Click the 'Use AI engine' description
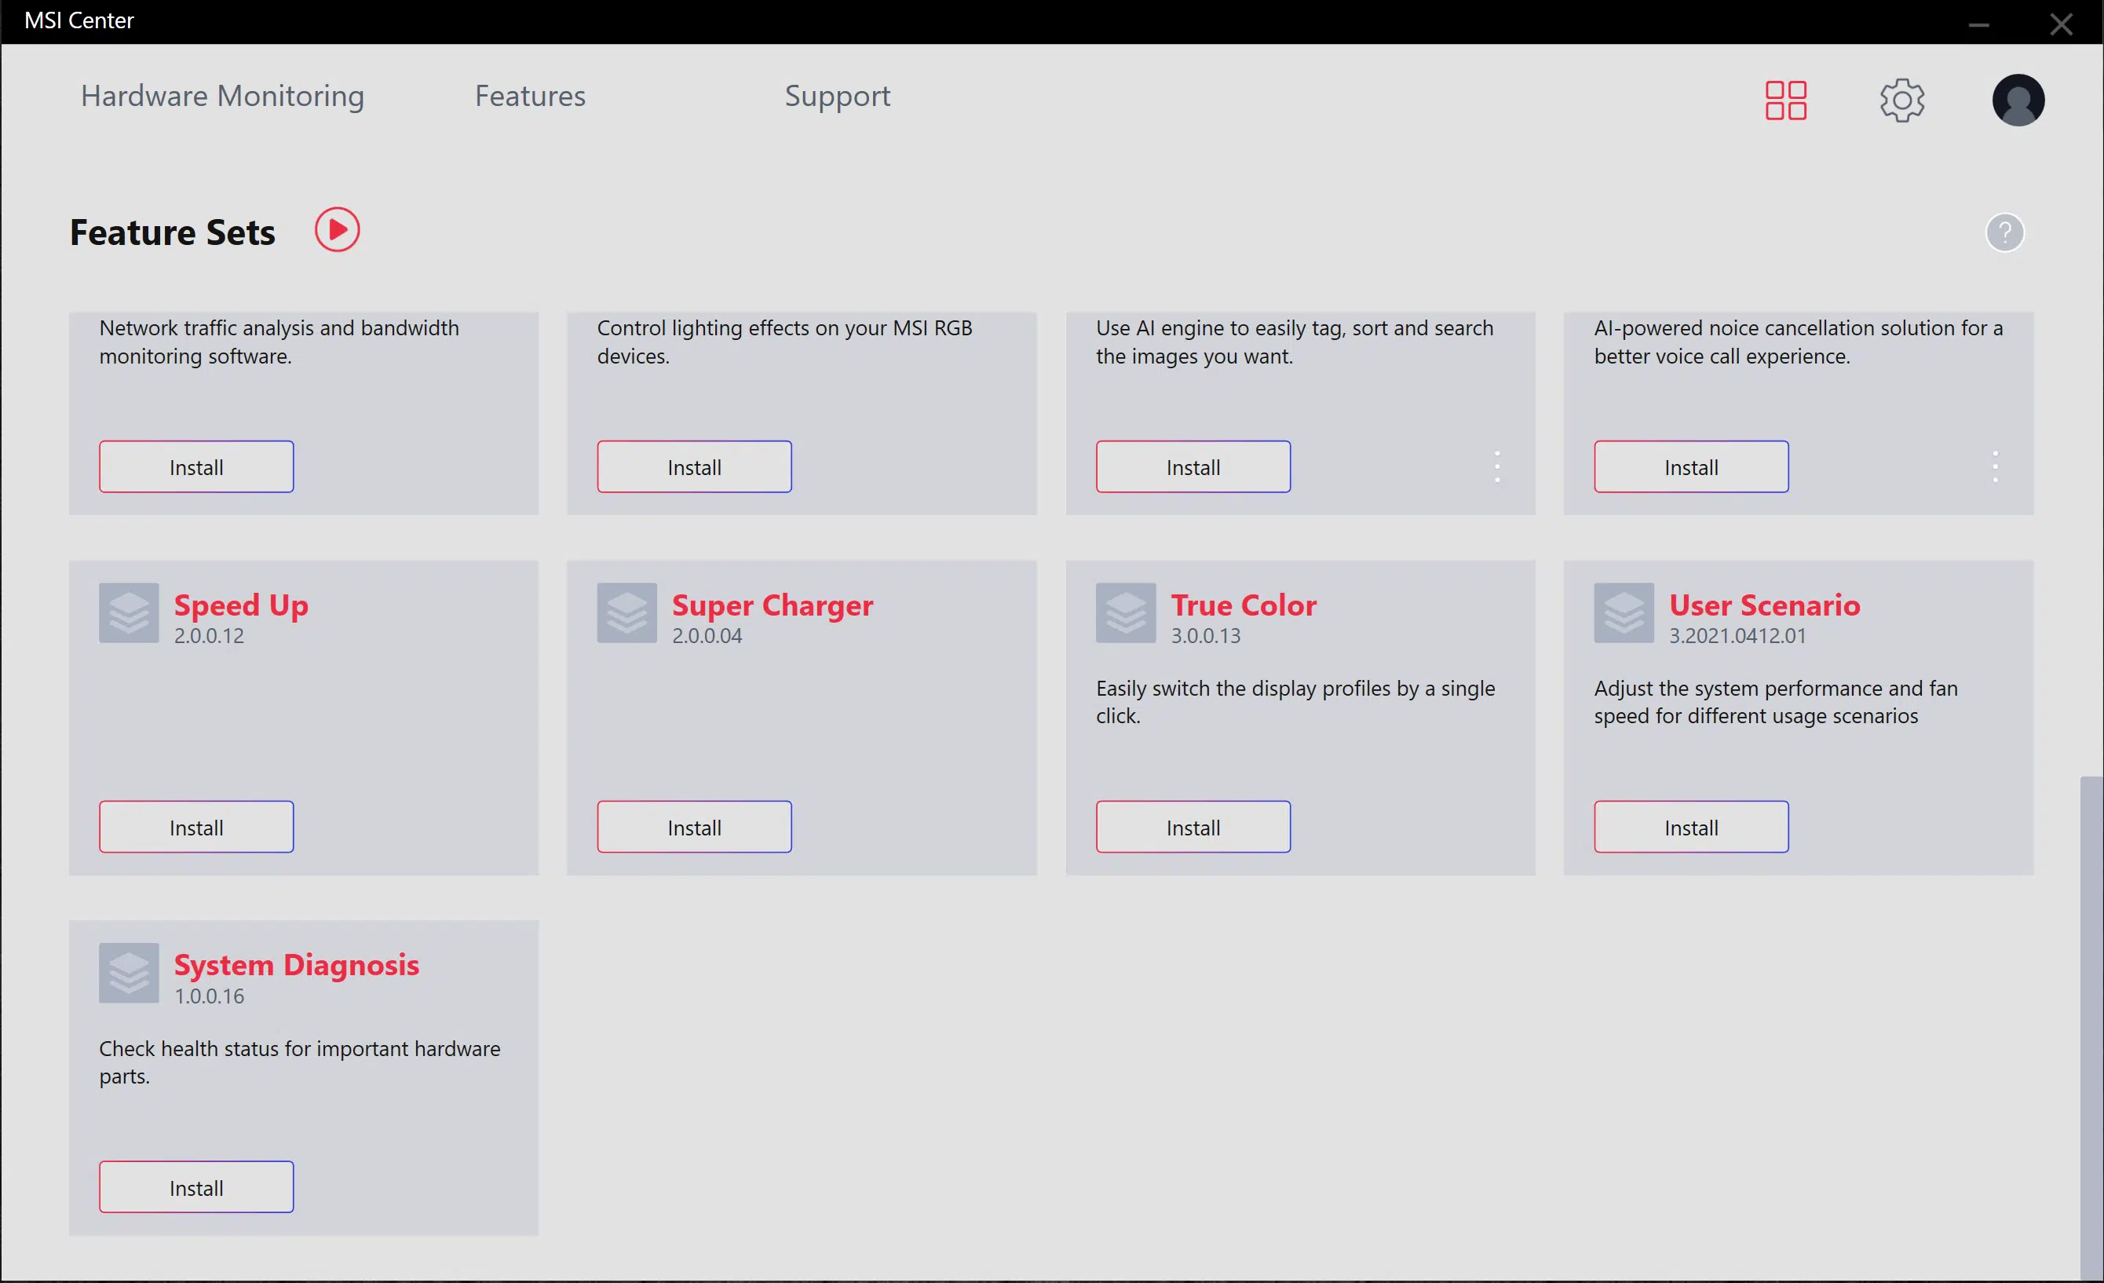2104x1283 pixels. pos(1295,342)
